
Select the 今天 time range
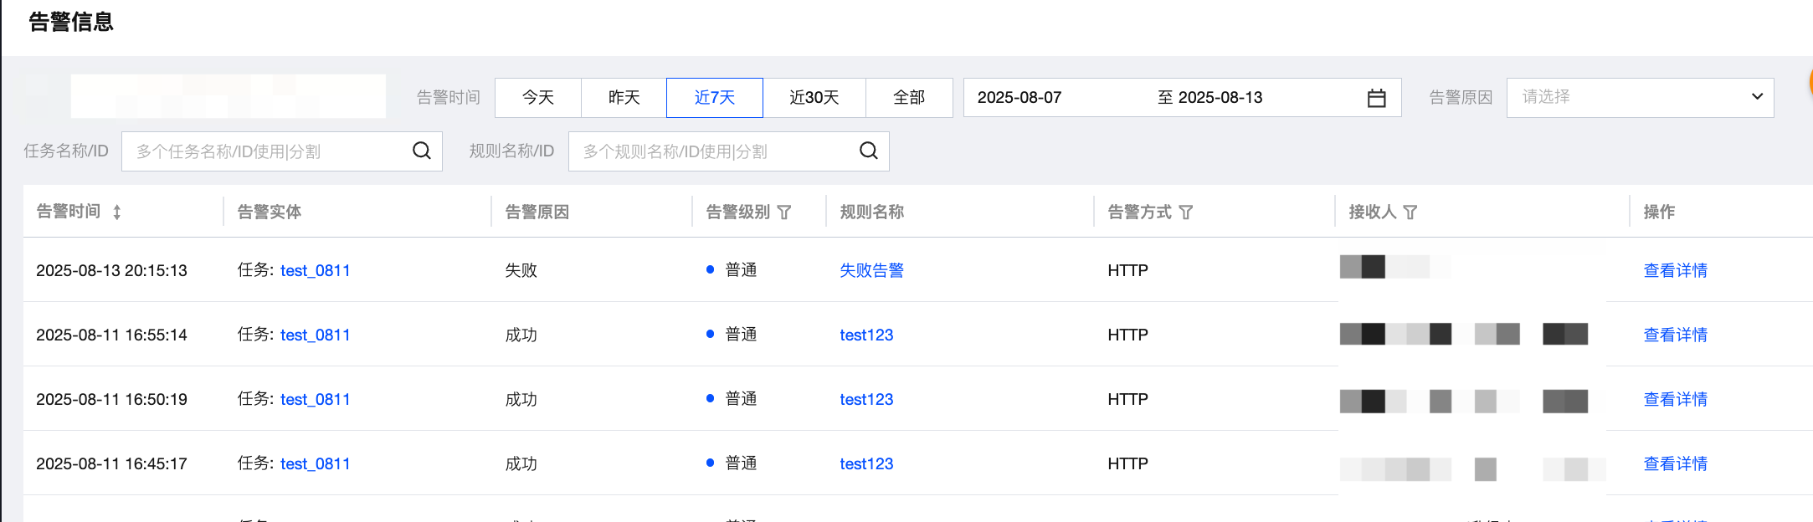point(538,98)
